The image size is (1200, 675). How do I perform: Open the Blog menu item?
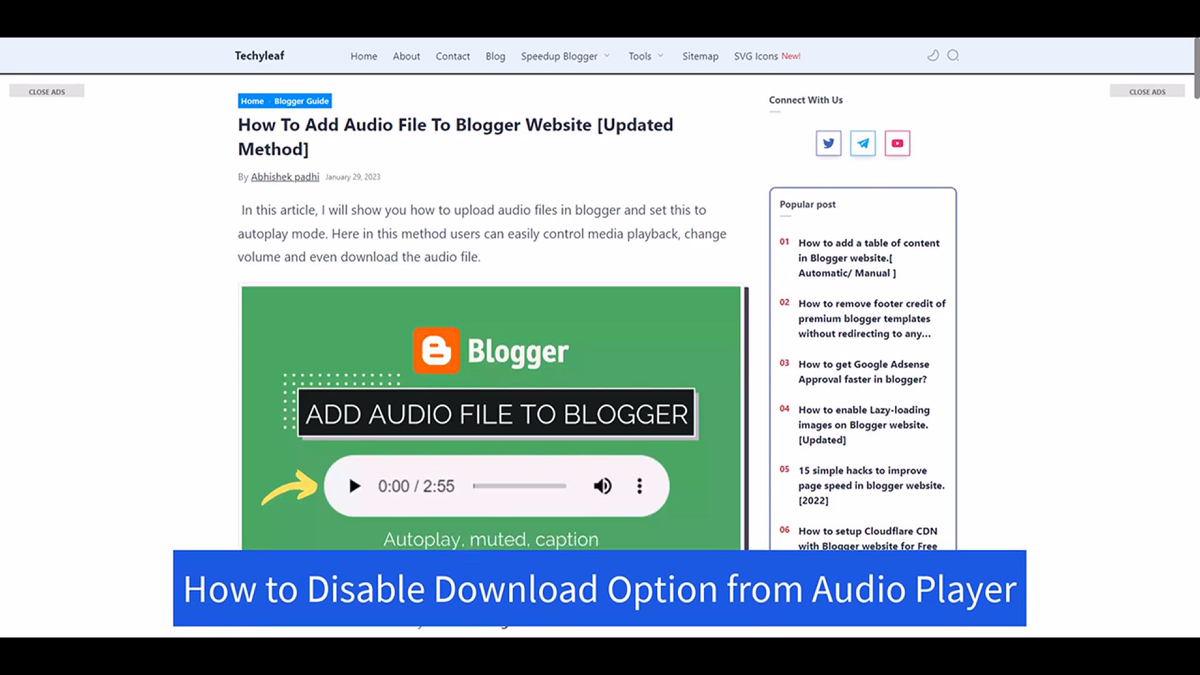(496, 56)
